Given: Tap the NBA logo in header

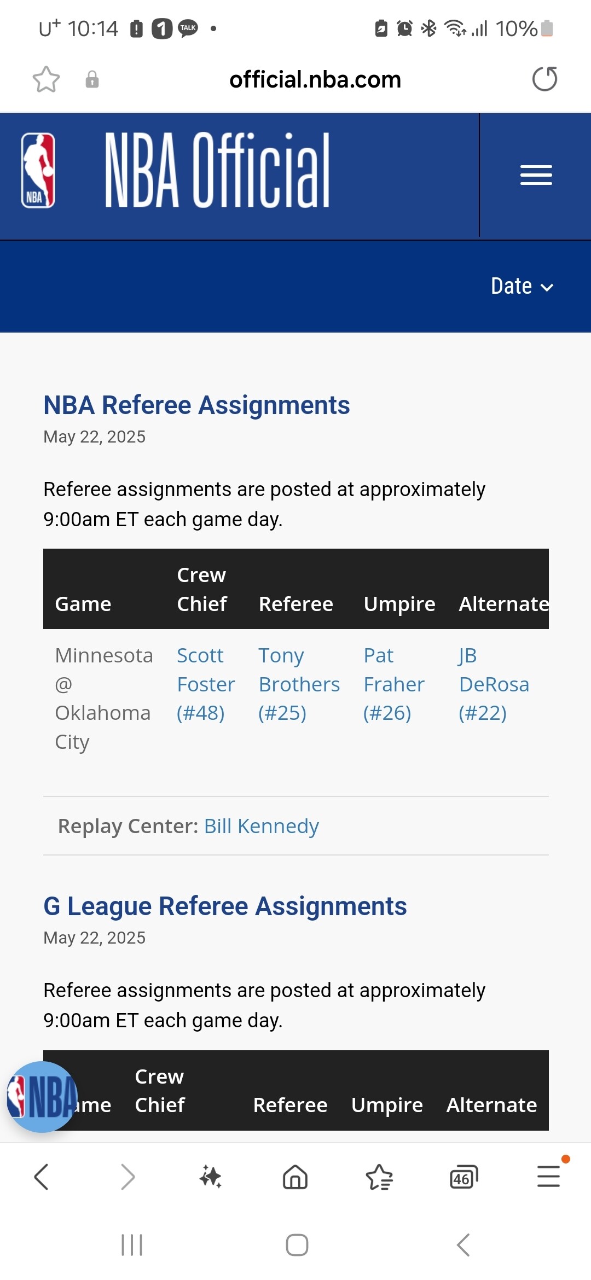Looking at the screenshot, I should click(x=38, y=170).
